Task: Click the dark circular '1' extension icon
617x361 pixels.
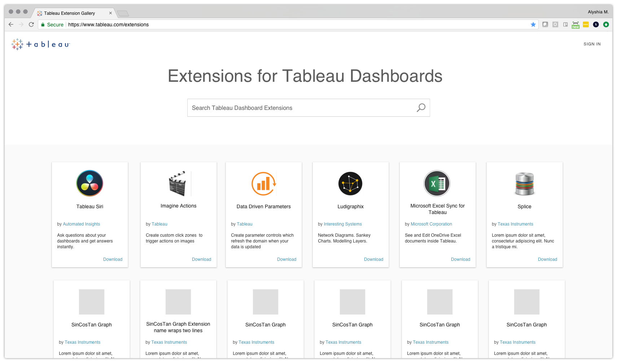Action: (596, 24)
